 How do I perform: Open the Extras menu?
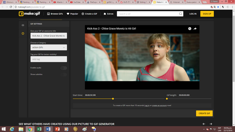coord(109,14)
